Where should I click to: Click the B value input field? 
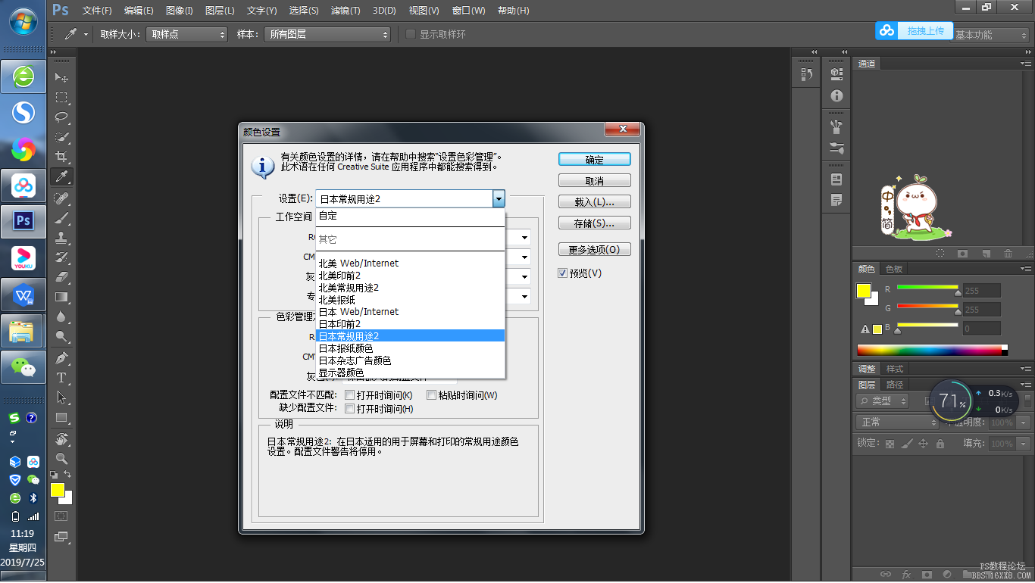click(982, 329)
